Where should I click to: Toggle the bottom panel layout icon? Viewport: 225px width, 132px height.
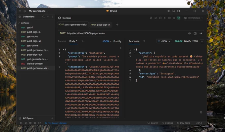point(174,11)
